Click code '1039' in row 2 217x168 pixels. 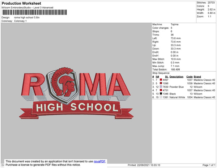tap(190, 83)
